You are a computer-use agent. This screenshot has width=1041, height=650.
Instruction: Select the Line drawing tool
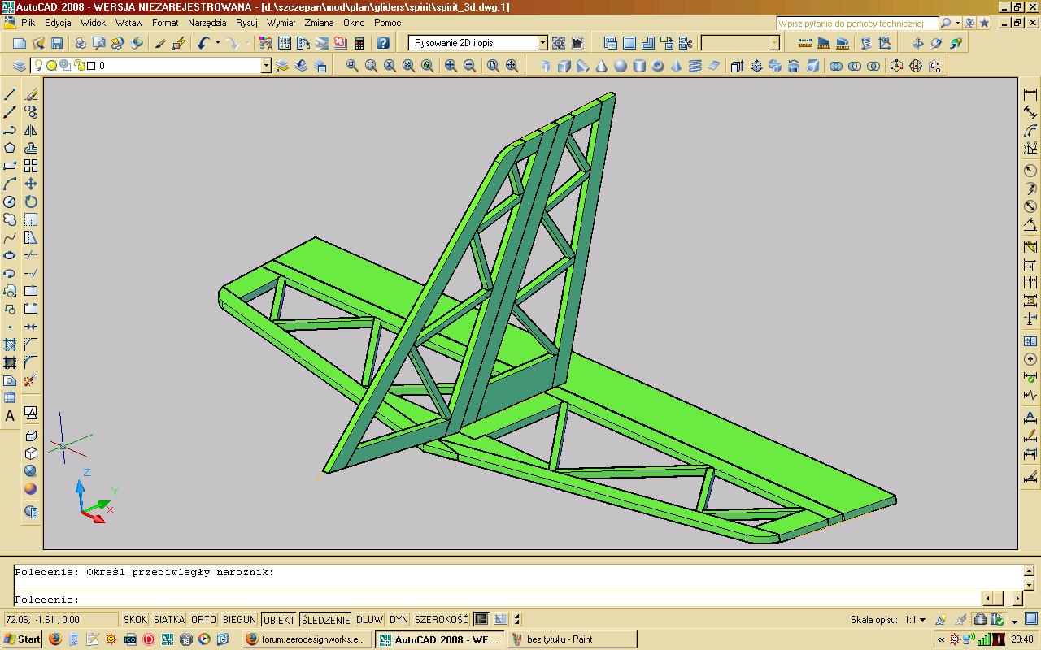10,95
